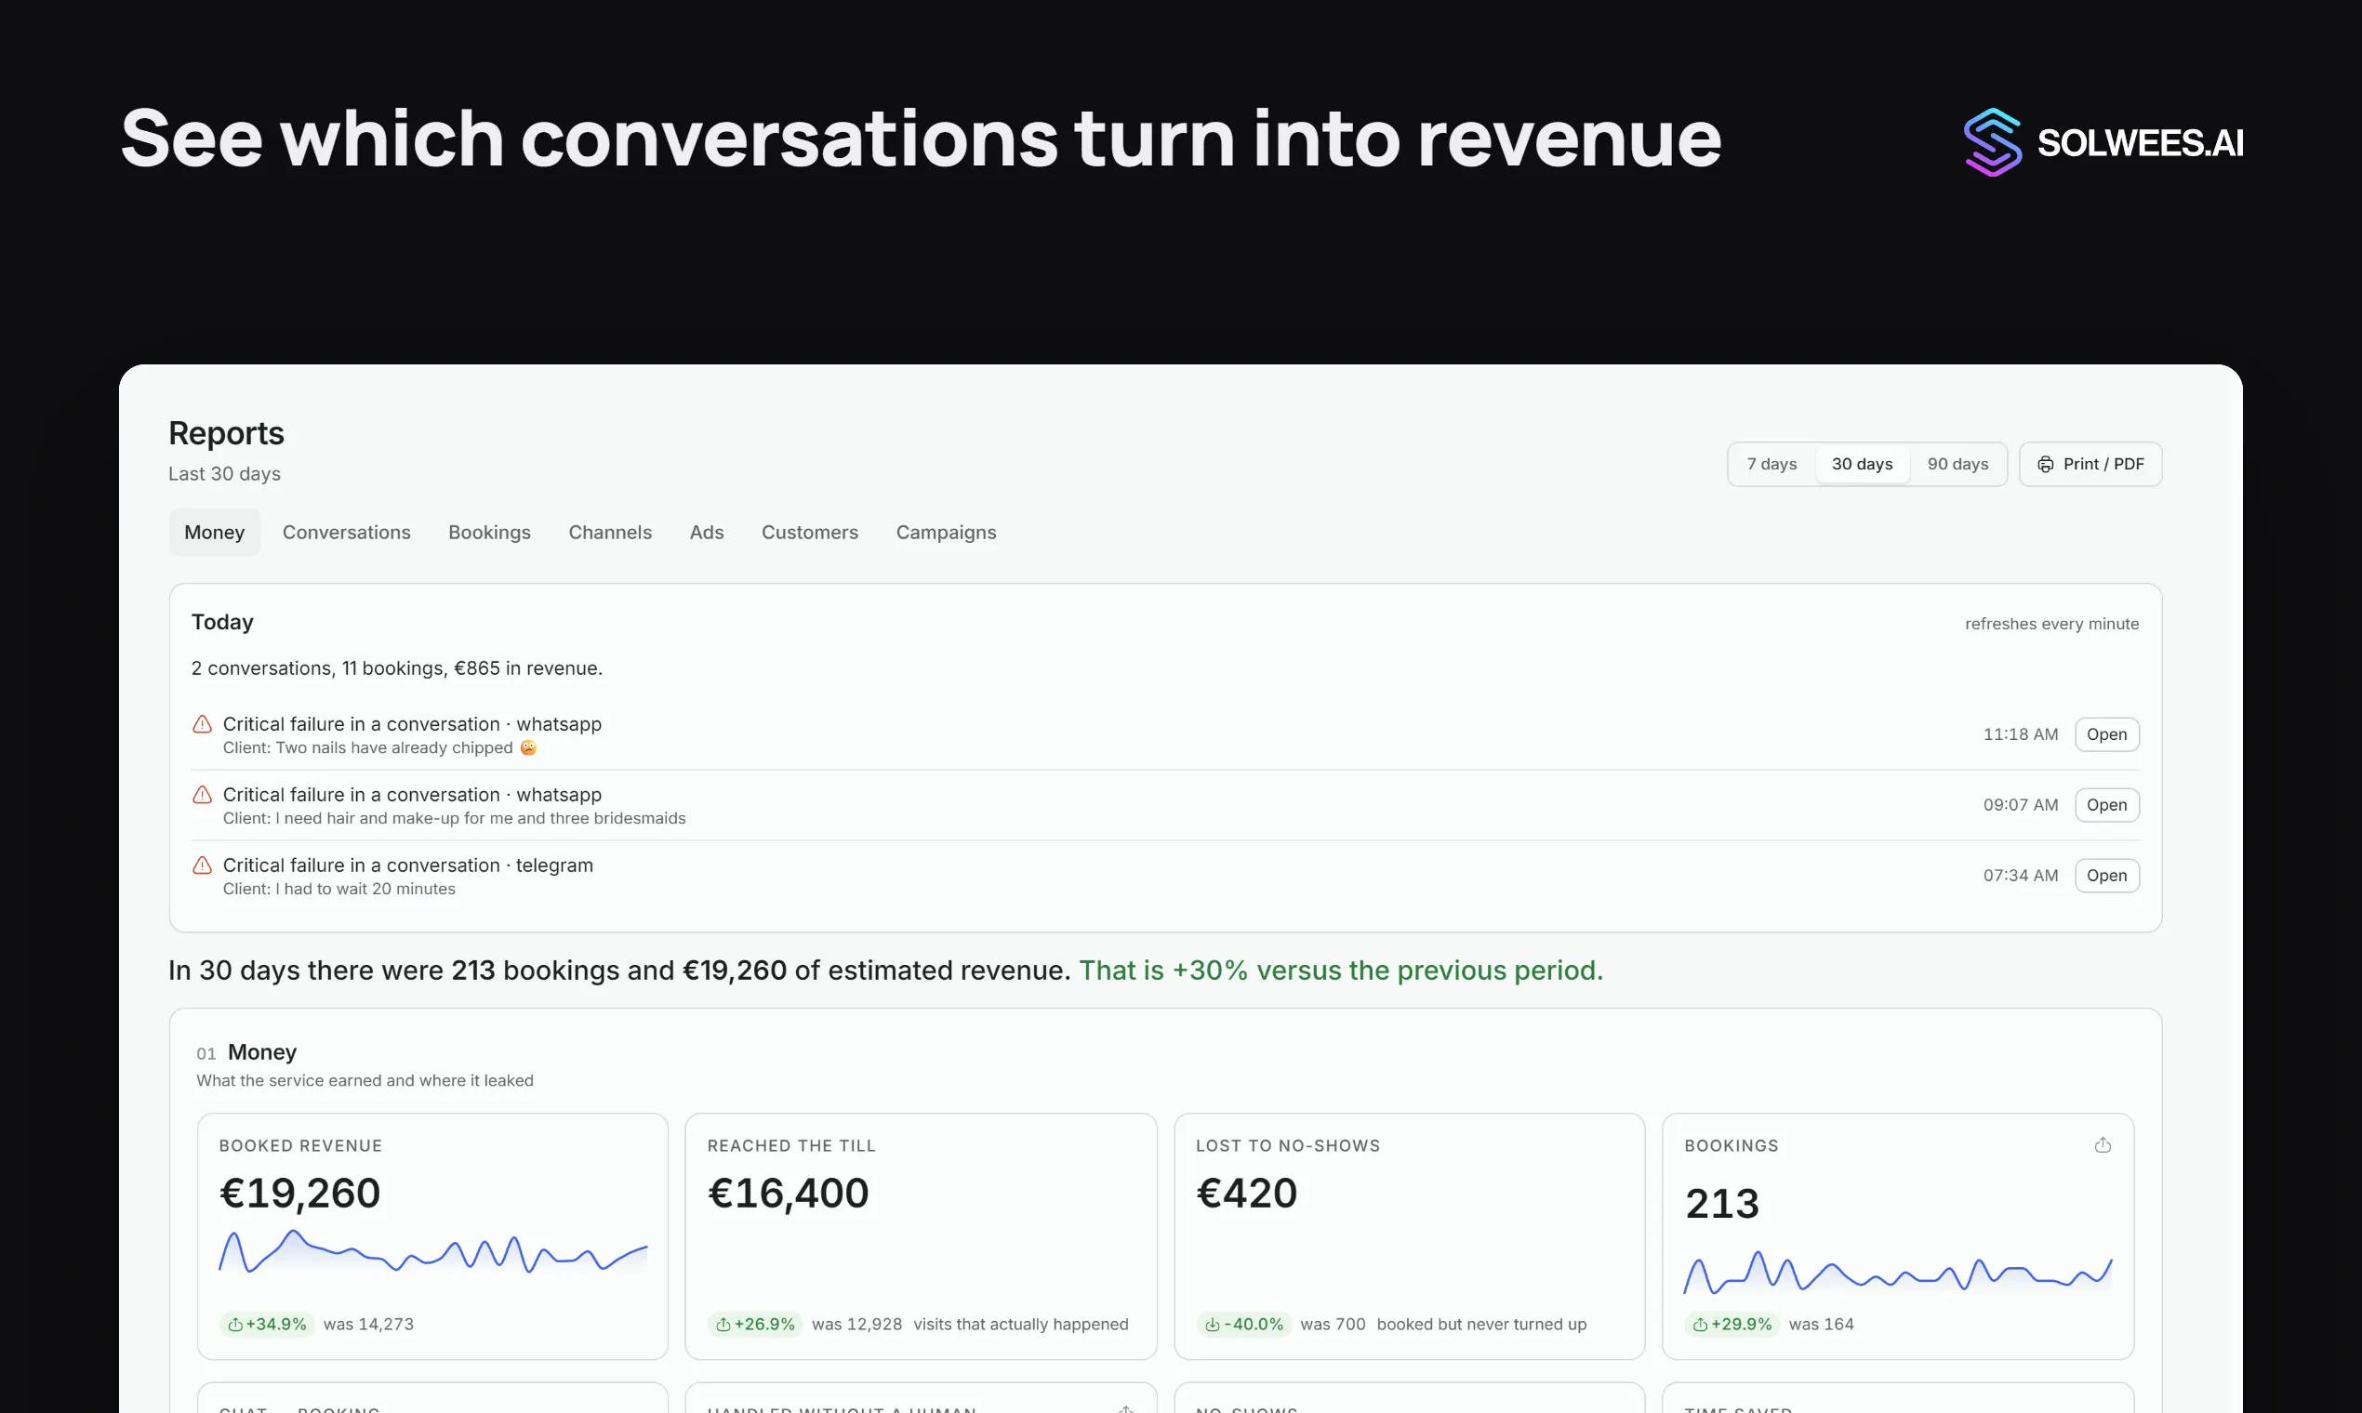Open the Campaigns tab
2362x1413 pixels.
[x=946, y=534]
